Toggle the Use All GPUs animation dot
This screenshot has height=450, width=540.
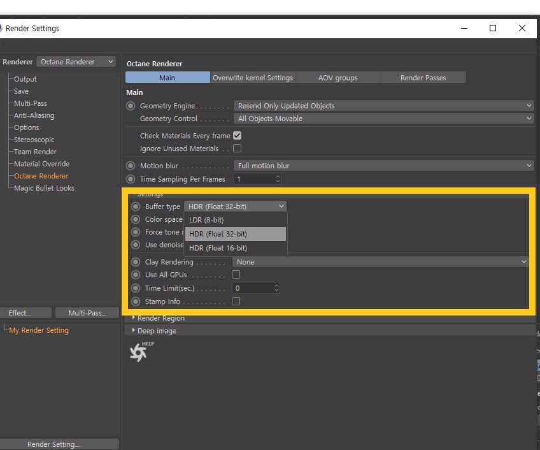pyautogui.click(x=136, y=275)
